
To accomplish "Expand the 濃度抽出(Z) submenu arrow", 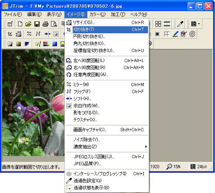I will click(x=146, y=147).
